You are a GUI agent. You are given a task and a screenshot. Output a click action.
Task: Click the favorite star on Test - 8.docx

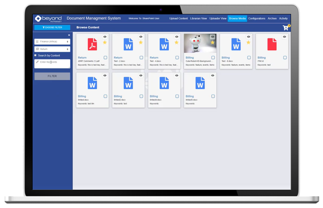(x=248, y=43)
